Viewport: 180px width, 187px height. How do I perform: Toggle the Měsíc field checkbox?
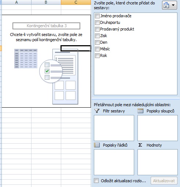97,49
